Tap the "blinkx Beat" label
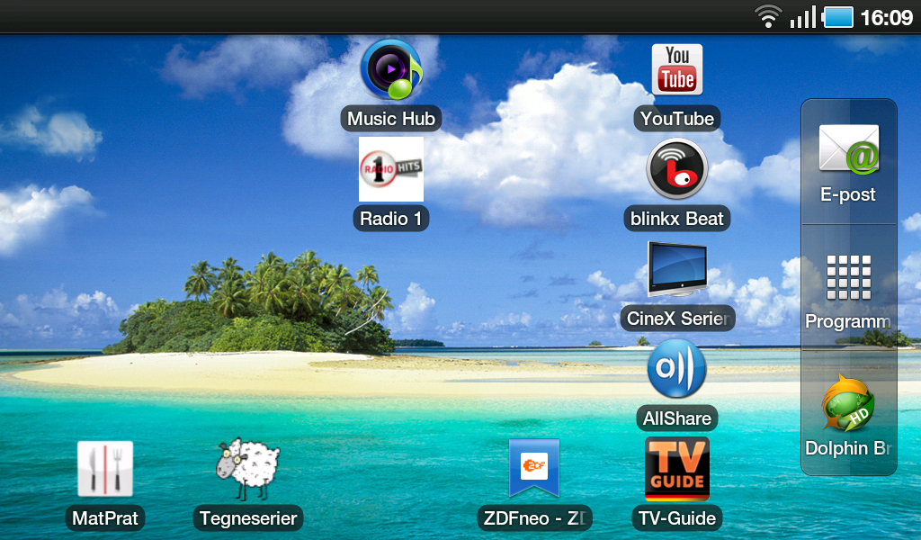921x540 pixels. tap(677, 219)
